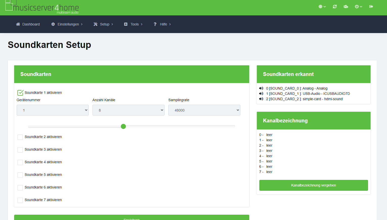The image size is (387, 220).
Task: Open the power options icon
Action: point(358,7)
